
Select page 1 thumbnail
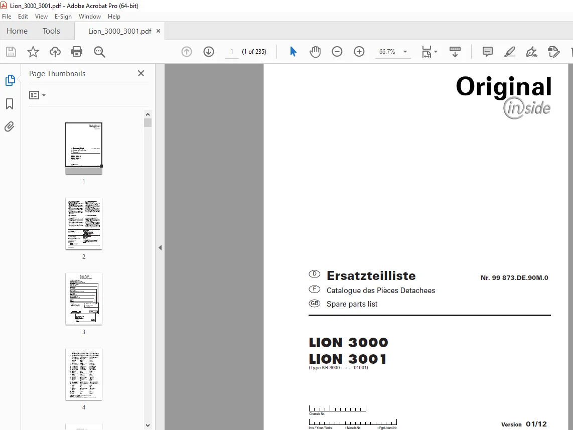click(x=84, y=149)
